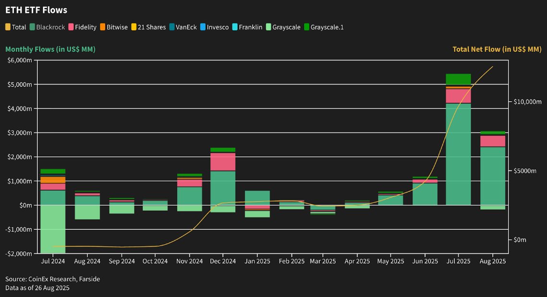This screenshot has width=547, height=297.
Task: Click the VanEck legend color swatch
Action: point(171,27)
